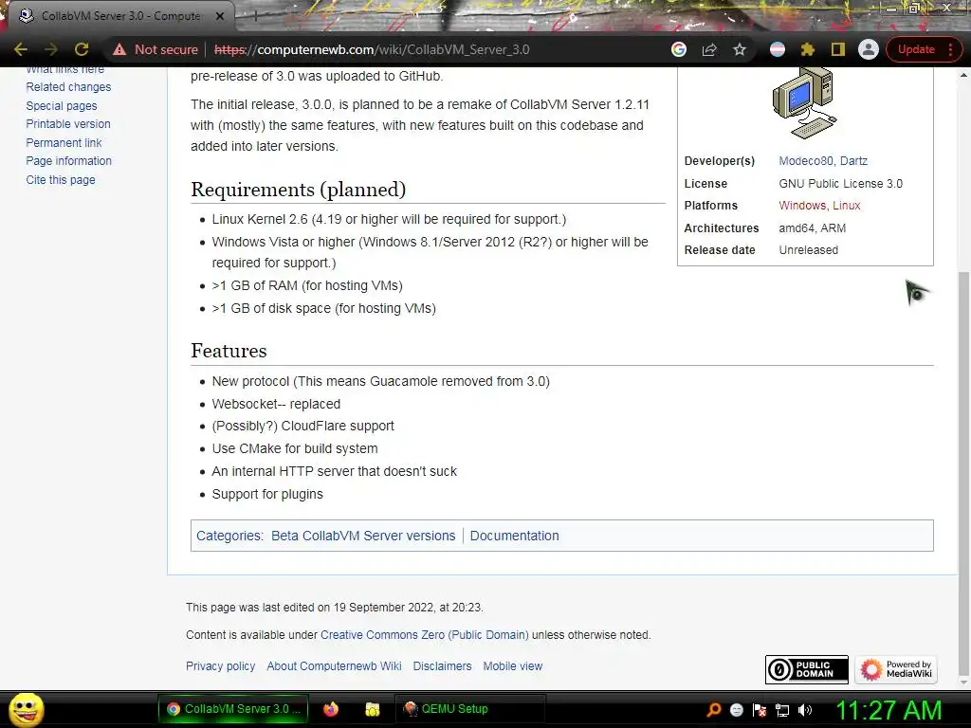Click the 'Unreleased' release date value
971x728 pixels.
pos(808,250)
